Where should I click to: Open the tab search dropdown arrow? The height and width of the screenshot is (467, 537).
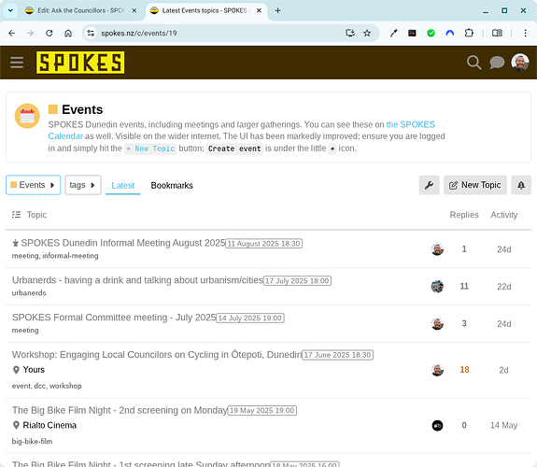pyautogui.click(x=10, y=10)
